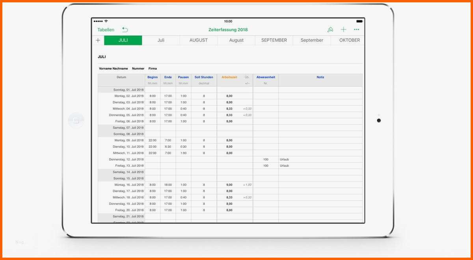The width and height of the screenshot is (473, 260).
Task: Select the 9,00 Arbeitszeit cell
Action: pyautogui.click(x=229, y=185)
